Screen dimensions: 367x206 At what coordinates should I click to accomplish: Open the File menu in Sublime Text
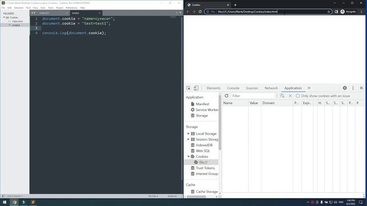tap(3, 7)
